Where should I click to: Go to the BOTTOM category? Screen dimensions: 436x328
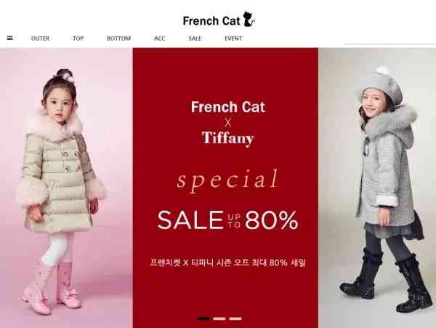coord(118,38)
